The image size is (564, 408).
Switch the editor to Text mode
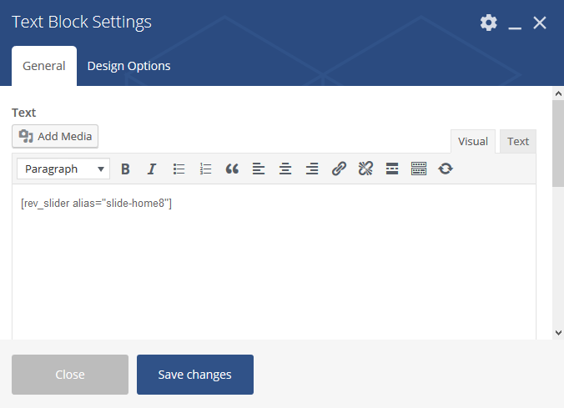point(518,141)
